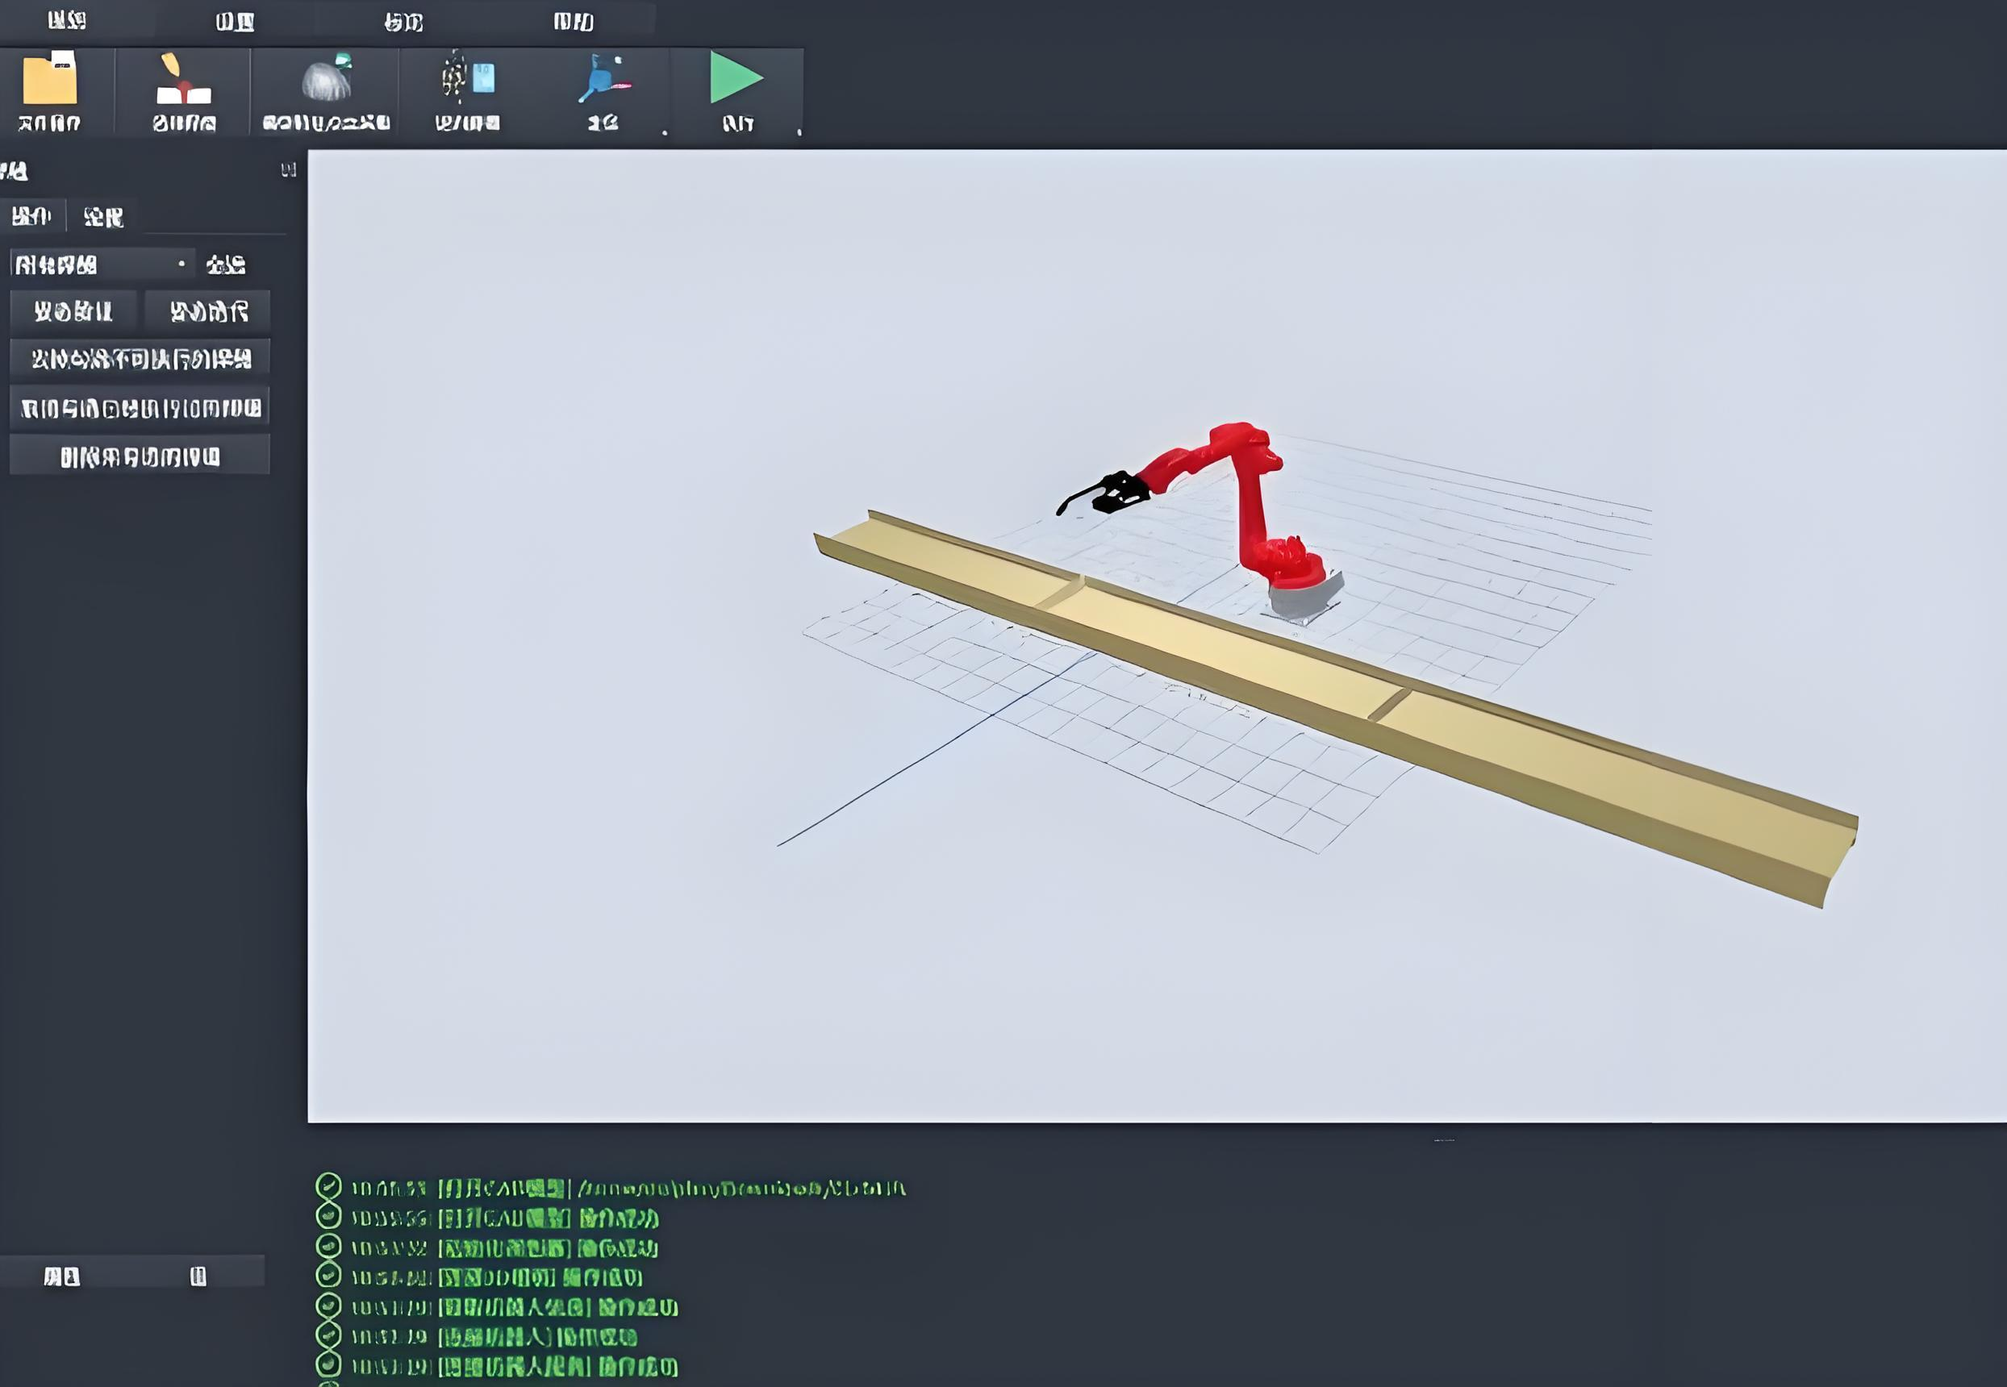2007x1387 pixels.
Task: Click the first full-width button in left panel
Action: (x=140, y=358)
